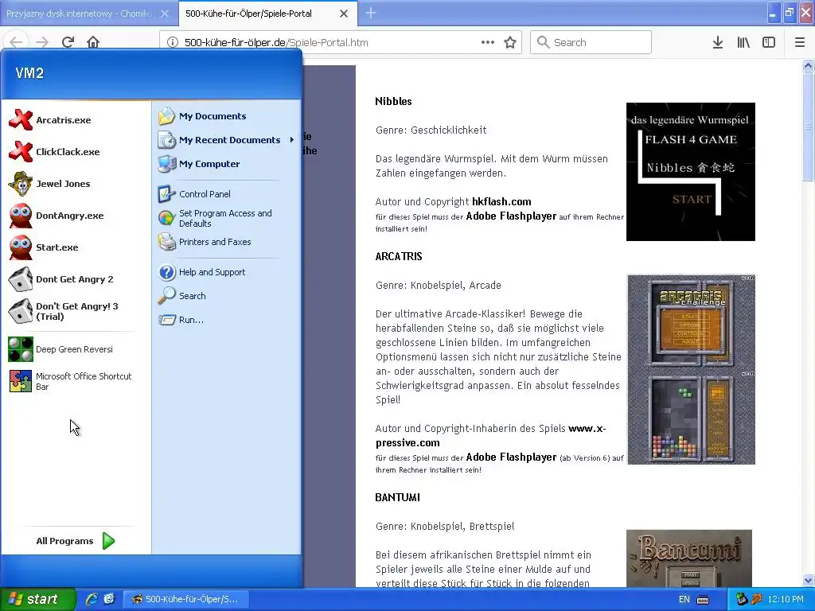The height and width of the screenshot is (611, 815).
Task: Click the Bantumi game thumbnail
Action: coord(689,558)
